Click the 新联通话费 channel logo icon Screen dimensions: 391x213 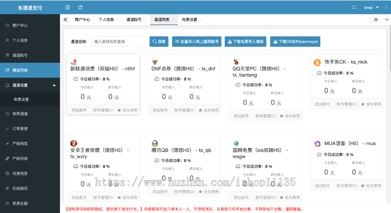[x=73, y=61]
